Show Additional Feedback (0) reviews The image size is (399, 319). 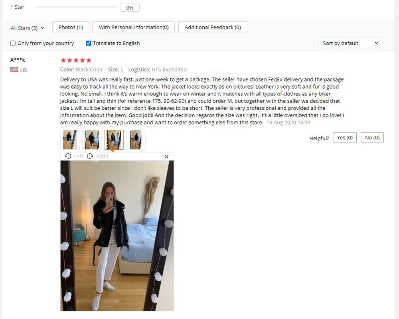point(213,27)
